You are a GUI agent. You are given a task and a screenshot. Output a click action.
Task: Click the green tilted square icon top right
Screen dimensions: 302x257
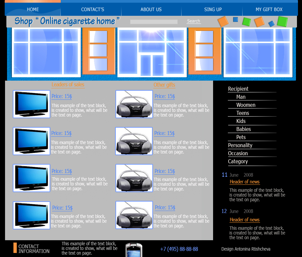point(246,21)
